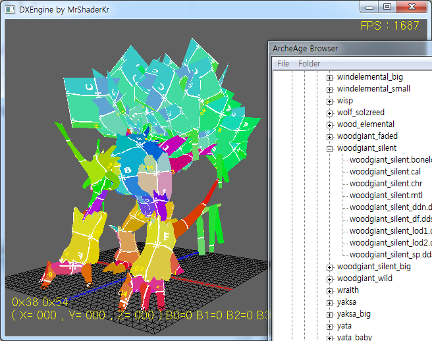The width and height of the screenshot is (432, 341).
Task: Select the windelemental_big tree item
Action: point(369,77)
